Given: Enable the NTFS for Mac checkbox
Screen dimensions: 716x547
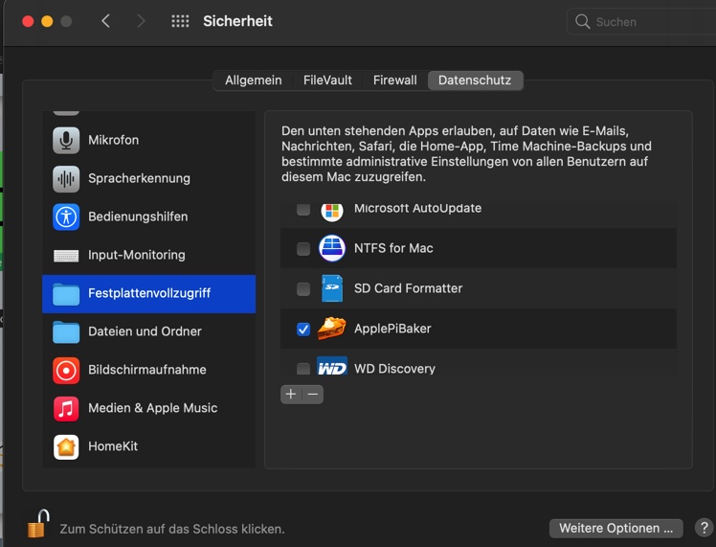Looking at the screenshot, I should pos(303,249).
